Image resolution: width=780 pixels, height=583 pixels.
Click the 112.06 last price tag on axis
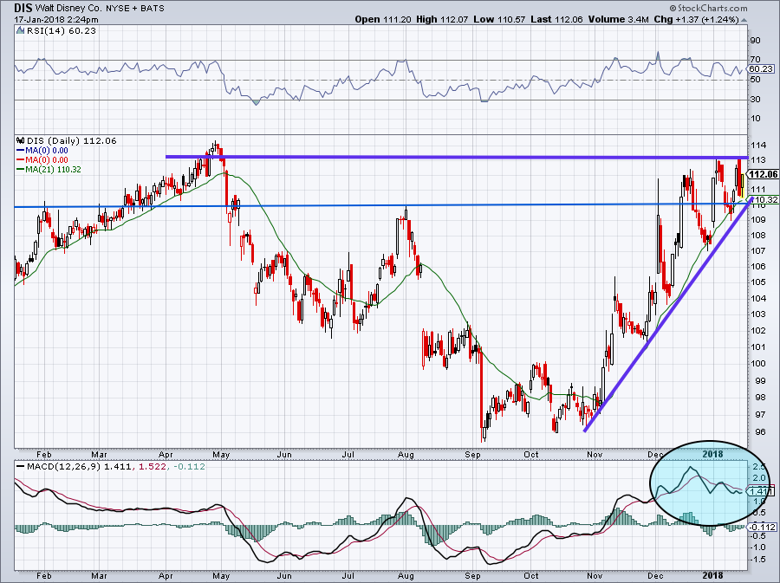point(763,174)
